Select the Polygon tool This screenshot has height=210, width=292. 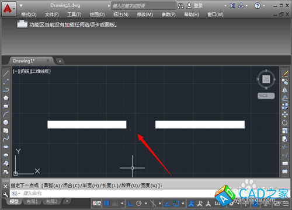pyautogui.click(x=6, y=98)
